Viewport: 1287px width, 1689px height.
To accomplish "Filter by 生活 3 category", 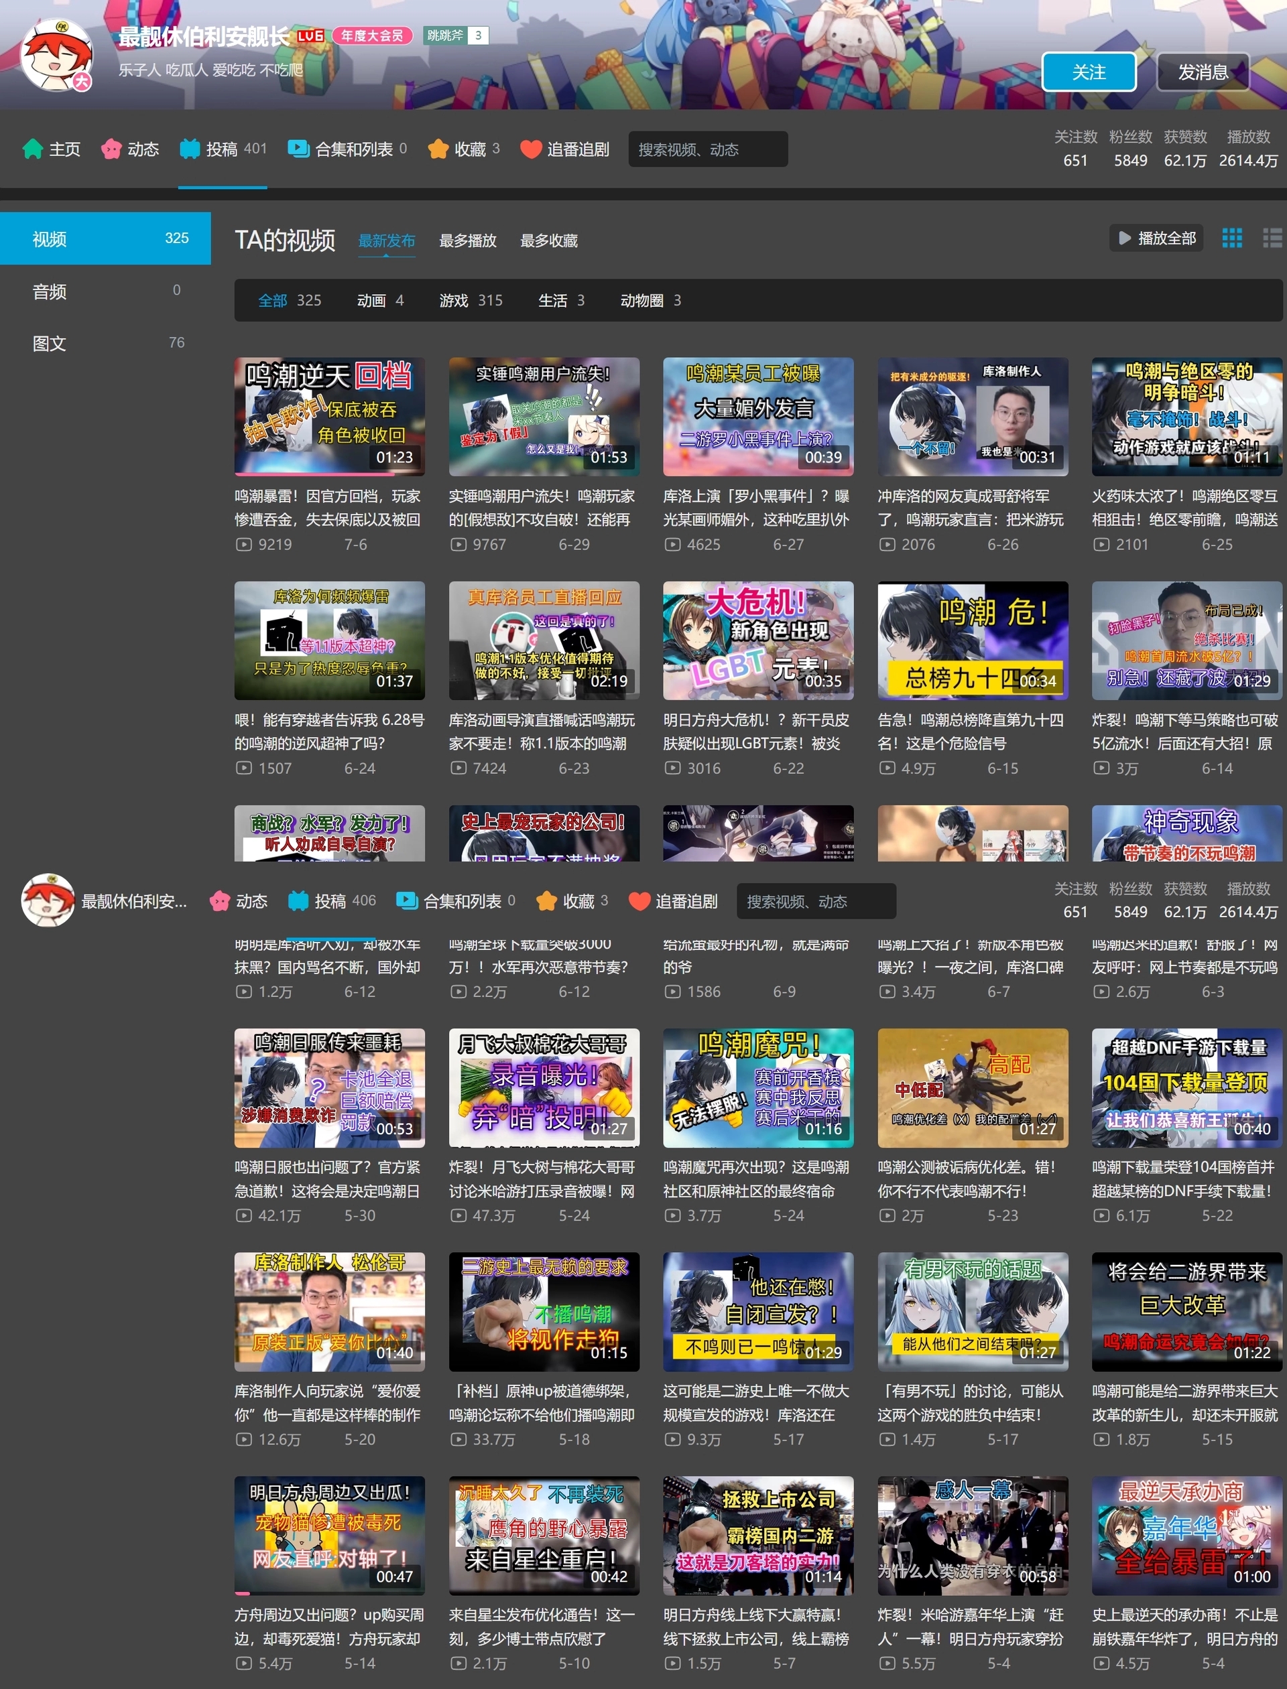I will pyautogui.click(x=561, y=300).
